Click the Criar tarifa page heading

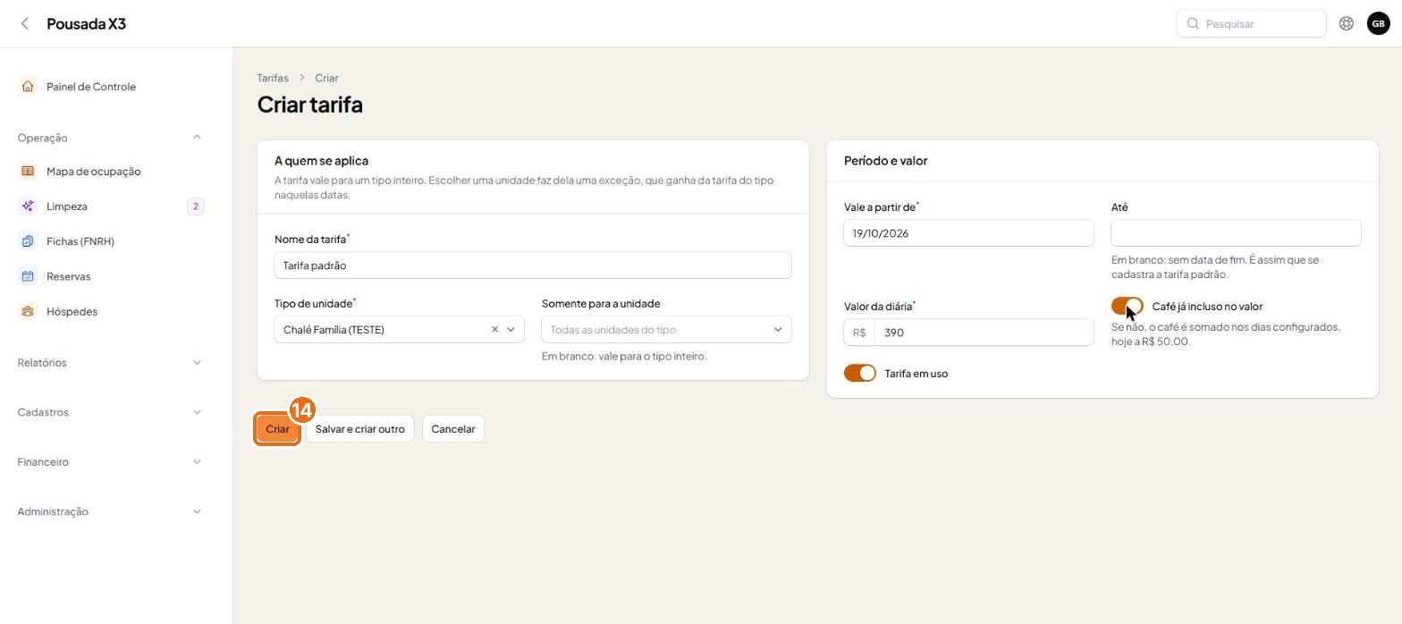coord(310,105)
